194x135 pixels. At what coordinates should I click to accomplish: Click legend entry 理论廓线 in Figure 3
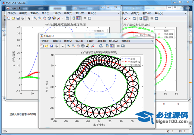135,62
